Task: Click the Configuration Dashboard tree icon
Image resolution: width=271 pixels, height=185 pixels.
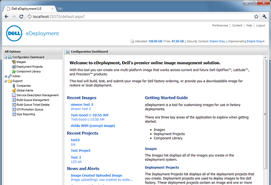Action: pos(10,57)
